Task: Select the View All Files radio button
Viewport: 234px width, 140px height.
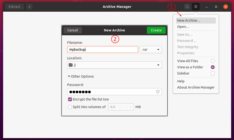Action: 213,61
